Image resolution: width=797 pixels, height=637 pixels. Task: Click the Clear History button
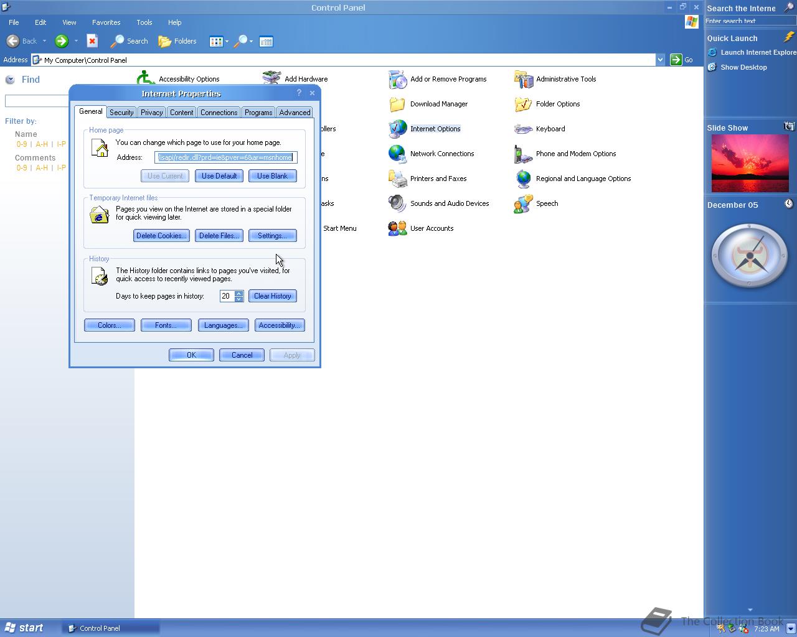pyautogui.click(x=272, y=296)
